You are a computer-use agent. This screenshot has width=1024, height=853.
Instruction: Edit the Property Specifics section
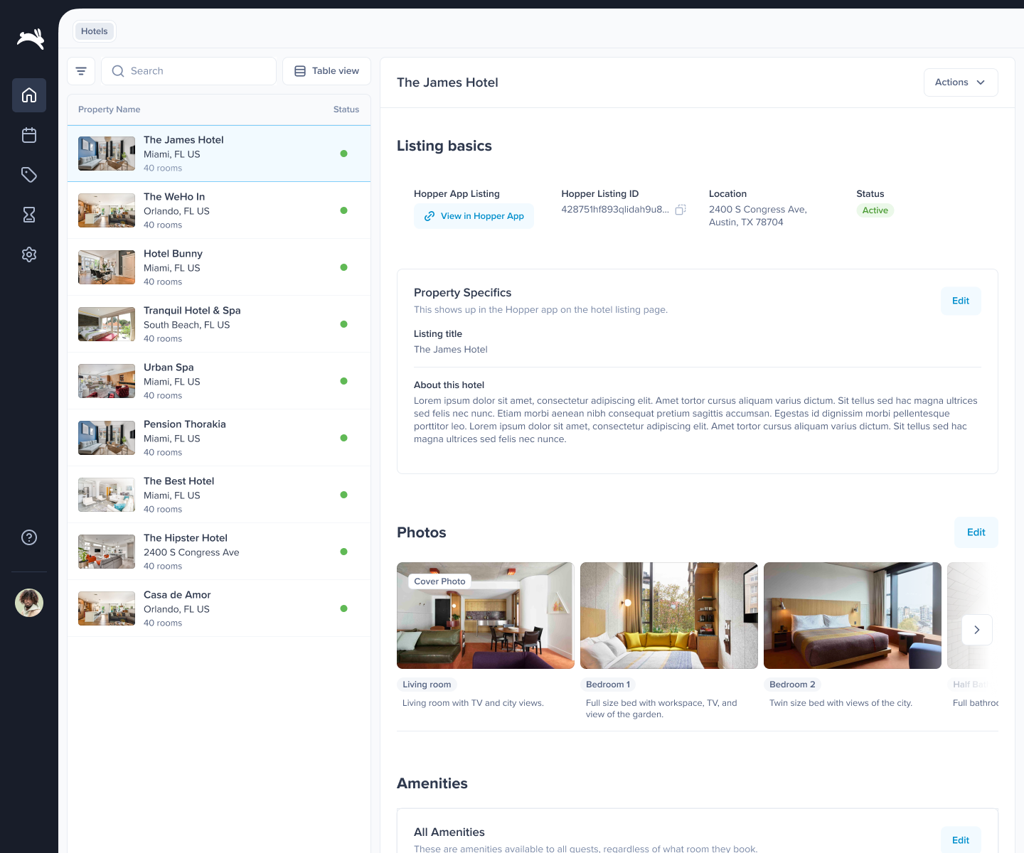pos(961,301)
